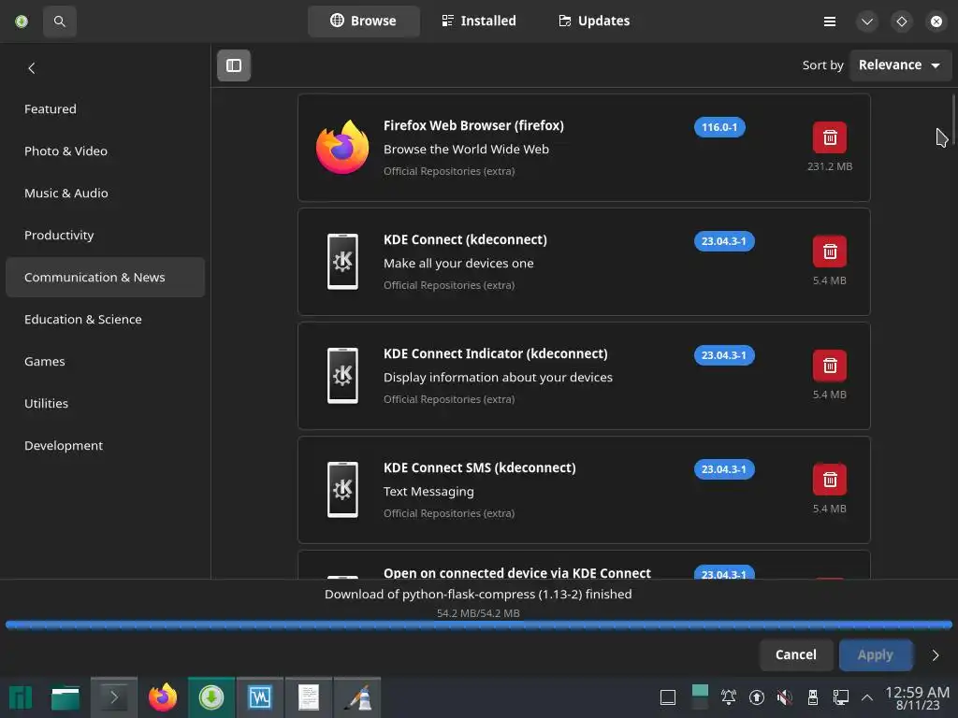Open the paintbrush app taskbar icon
Screen dimensions: 958x718
(357, 697)
